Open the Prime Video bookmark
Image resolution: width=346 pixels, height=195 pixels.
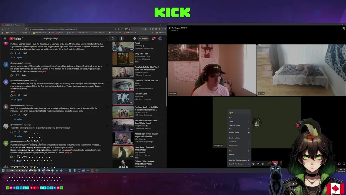coord(71,33)
